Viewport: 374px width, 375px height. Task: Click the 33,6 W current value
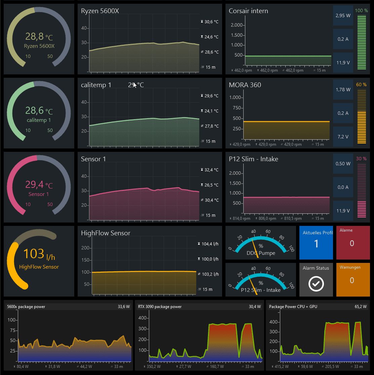click(x=124, y=307)
